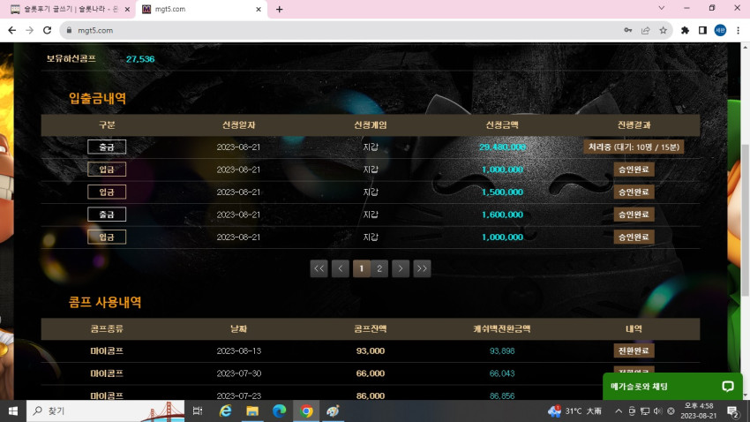This screenshot has width=750, height=422.
Task: Go to next page with > button
Action: click(x=401, y=268)
